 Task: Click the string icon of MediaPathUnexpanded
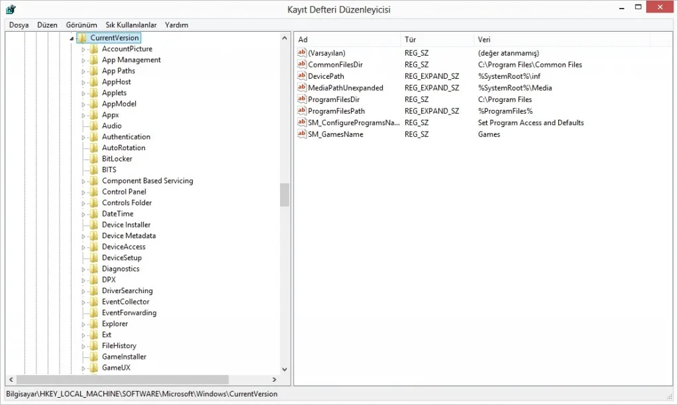tap(302, 88)
